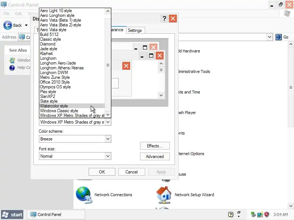Click the Control Panel title bar icon

click(x=4, y=4)
